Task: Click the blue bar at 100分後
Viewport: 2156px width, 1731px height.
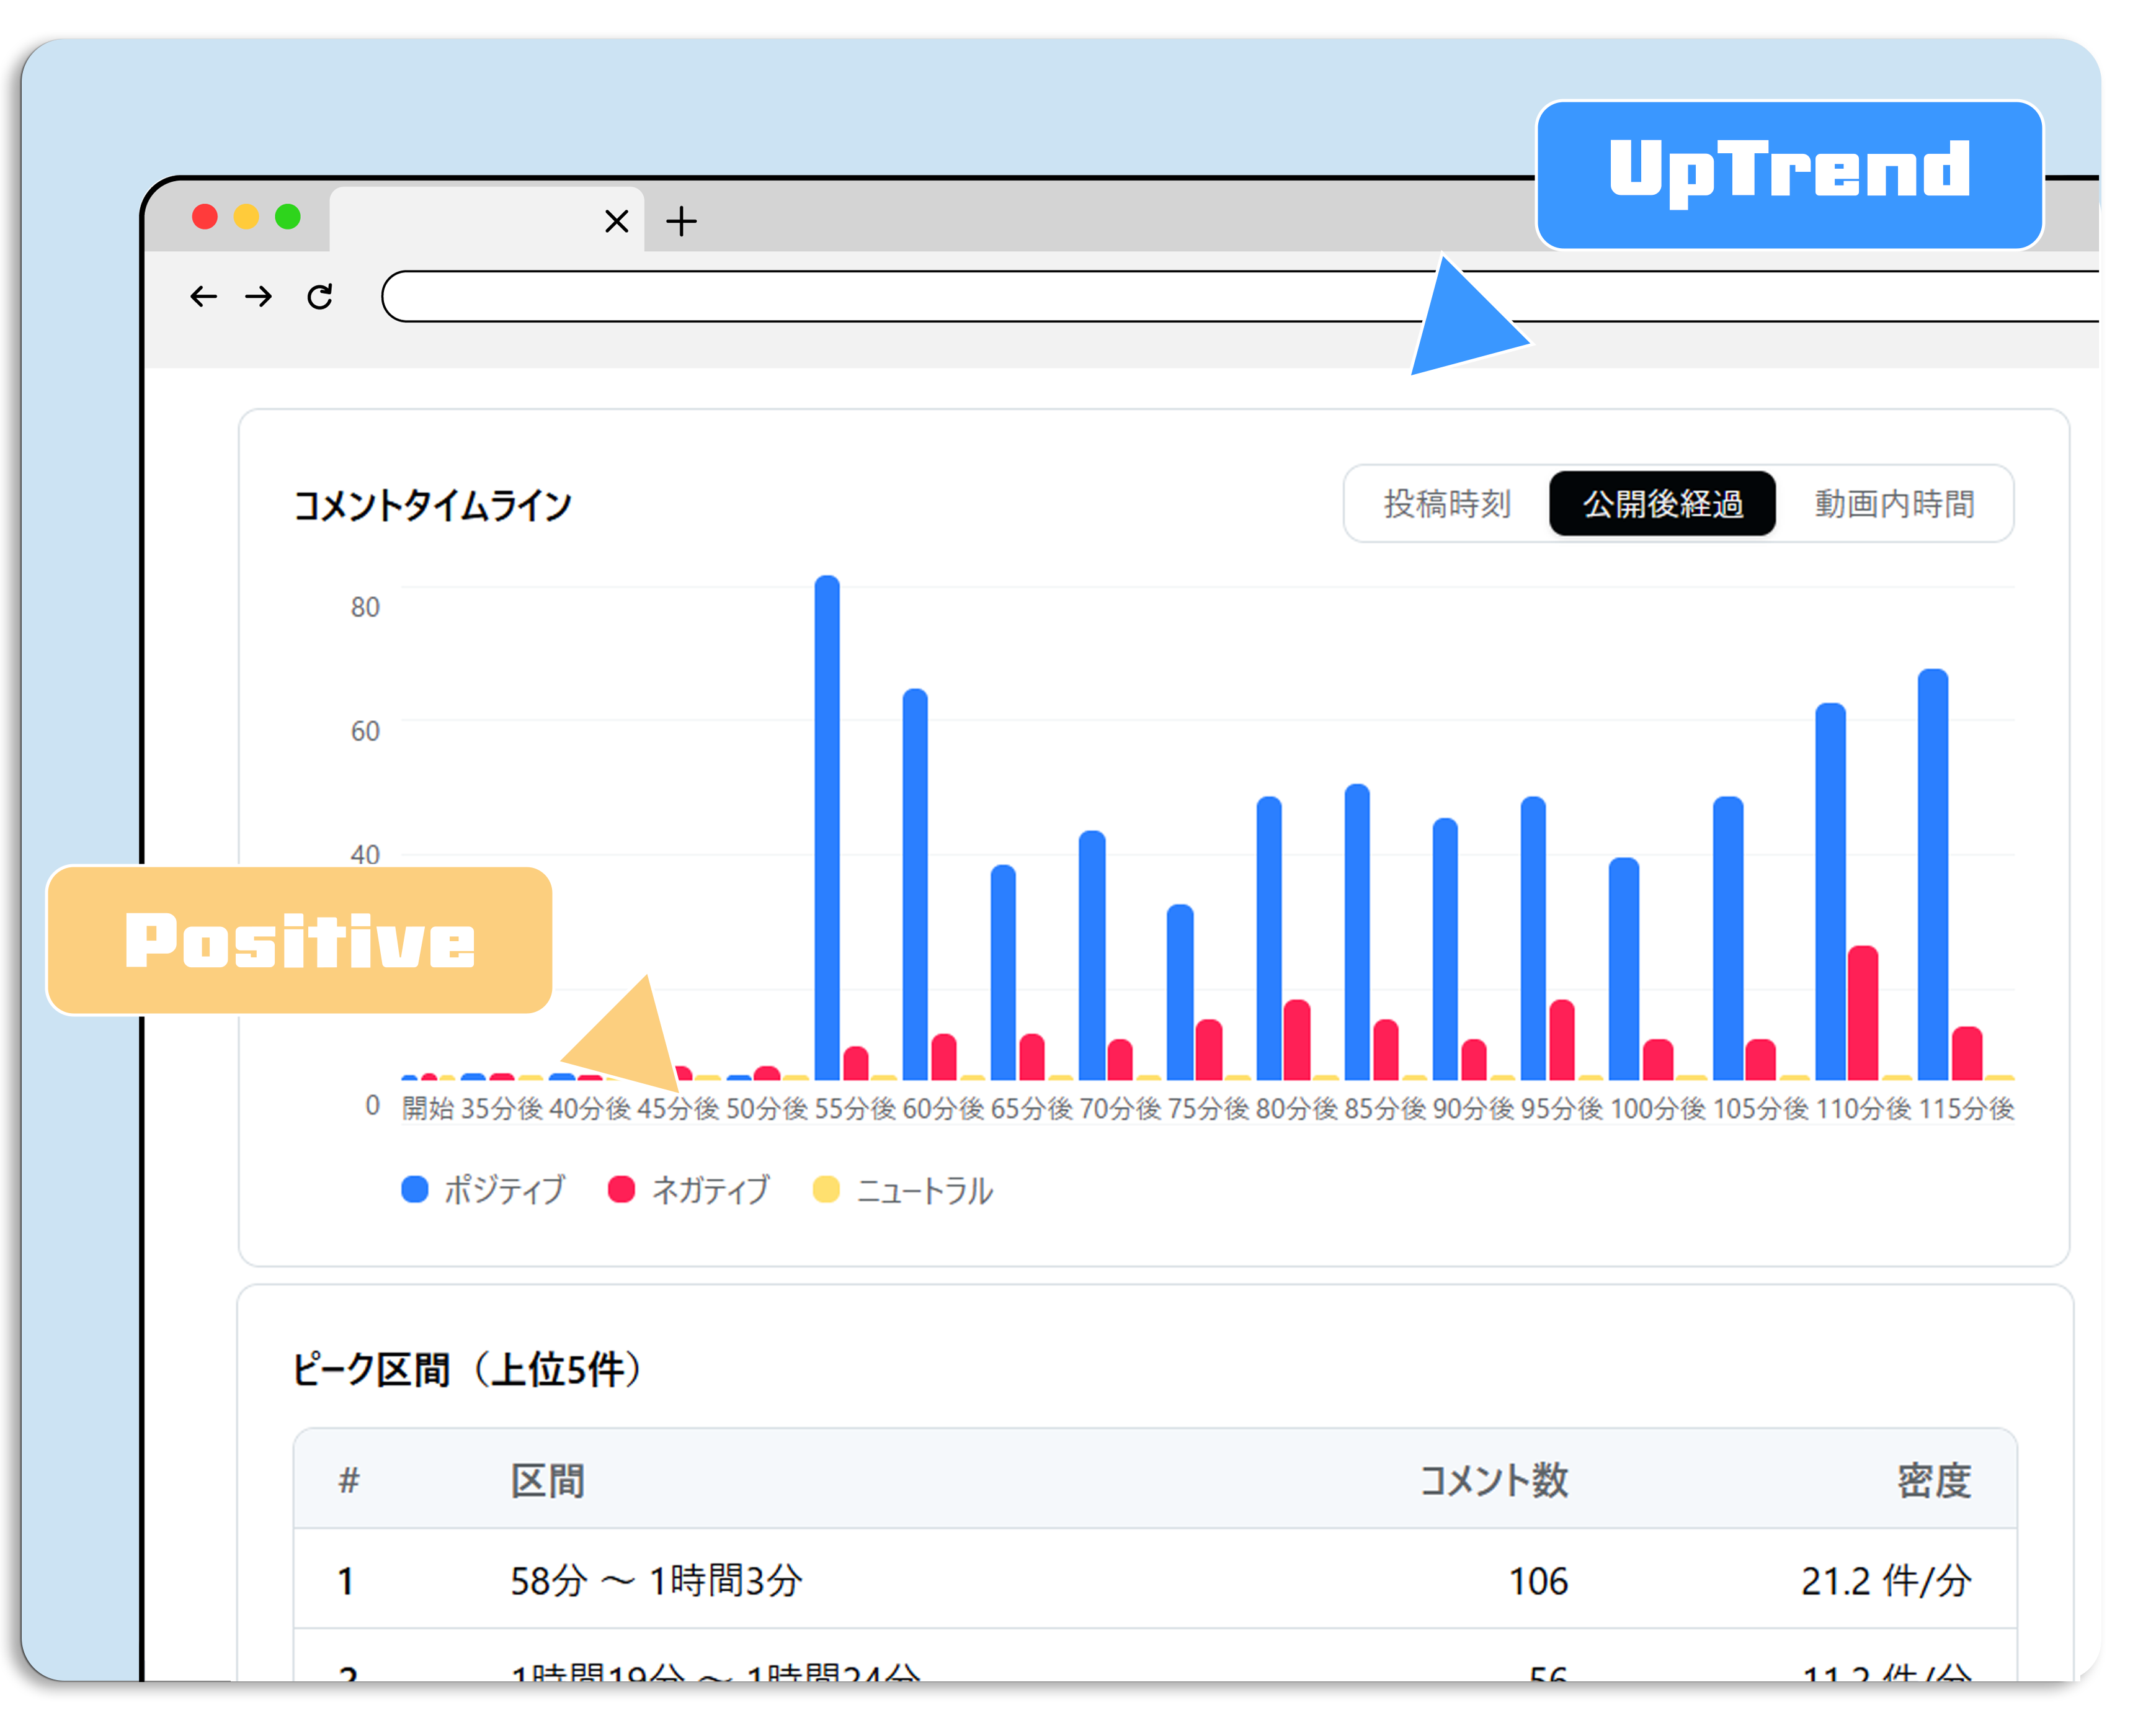Action: point(1624,969)
